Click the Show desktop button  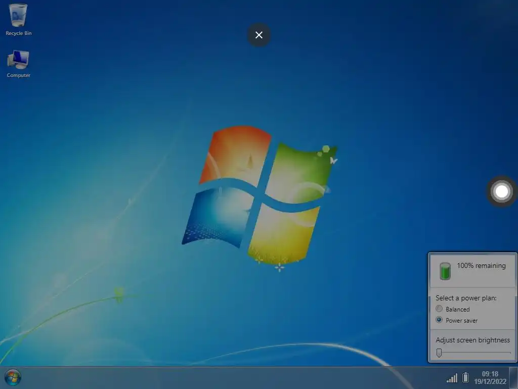coord(513,378)
